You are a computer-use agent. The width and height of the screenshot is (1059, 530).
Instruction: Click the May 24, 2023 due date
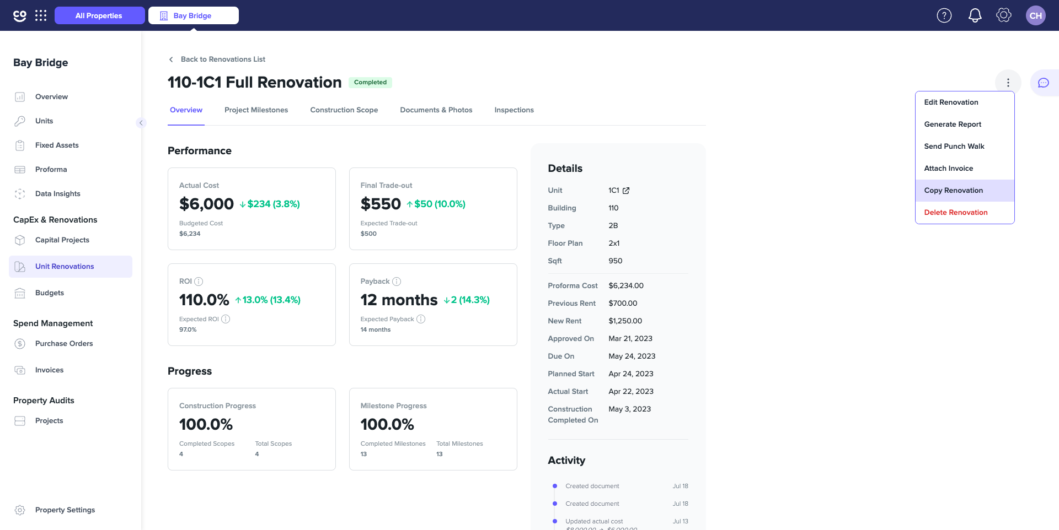coord(632,356)
